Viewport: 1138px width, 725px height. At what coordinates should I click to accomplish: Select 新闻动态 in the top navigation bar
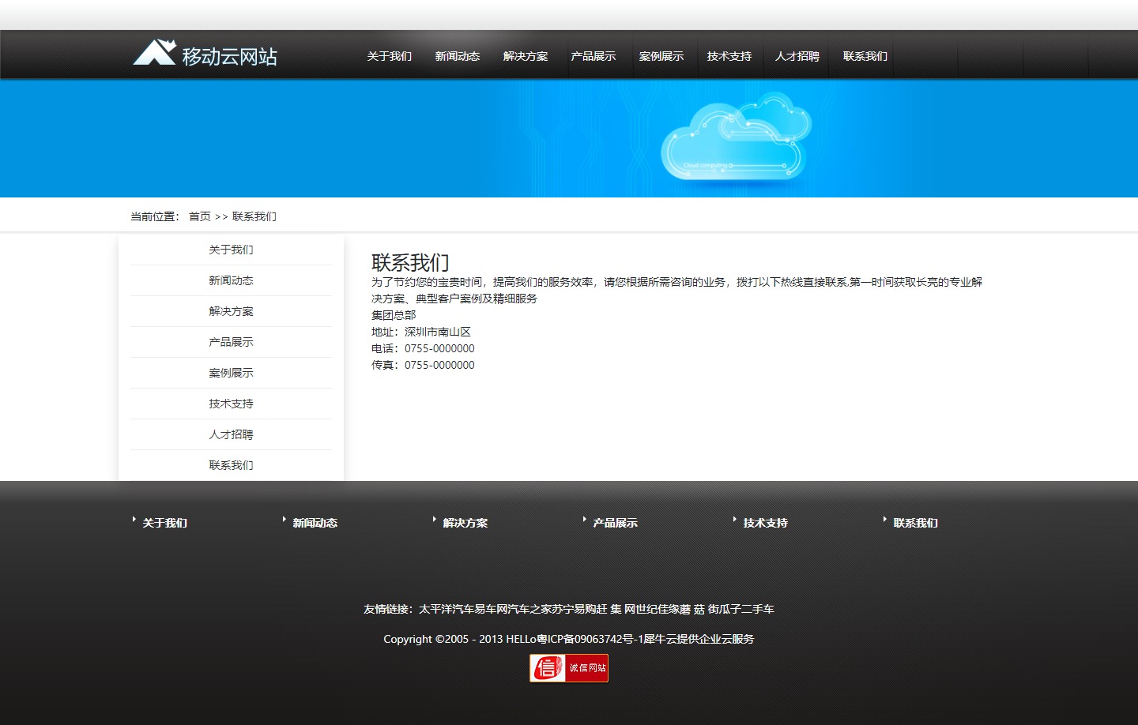point(457,56)
